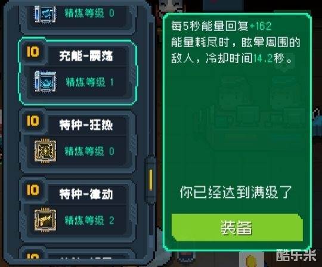Select the 特种-律动 chip title

pyautogui.click(x=86, y=194)
